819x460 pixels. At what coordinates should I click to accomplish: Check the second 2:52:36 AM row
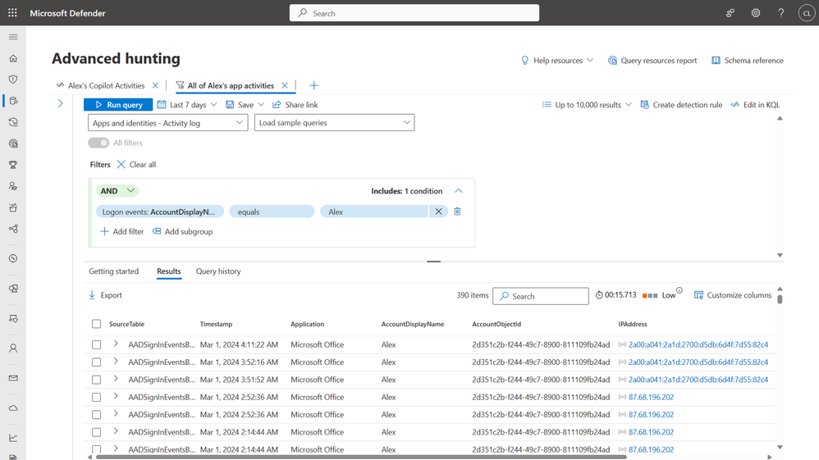pos(96,415)
